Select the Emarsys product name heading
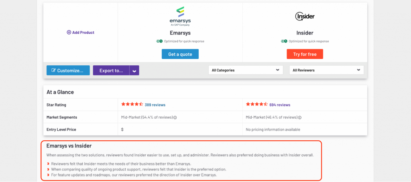 click(180, 33)
